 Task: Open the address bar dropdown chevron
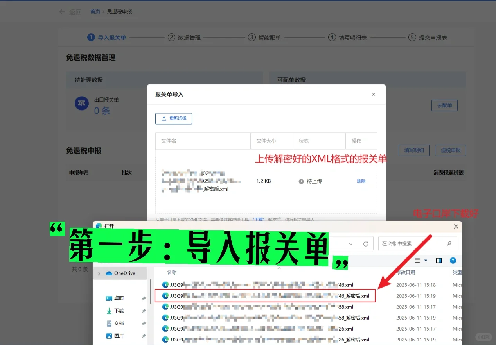pos(351,243)
